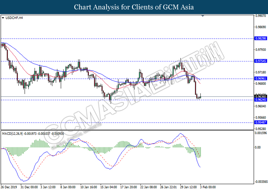Click the Chart Analysis for Clients of GCM Asia title

(134, 7)
